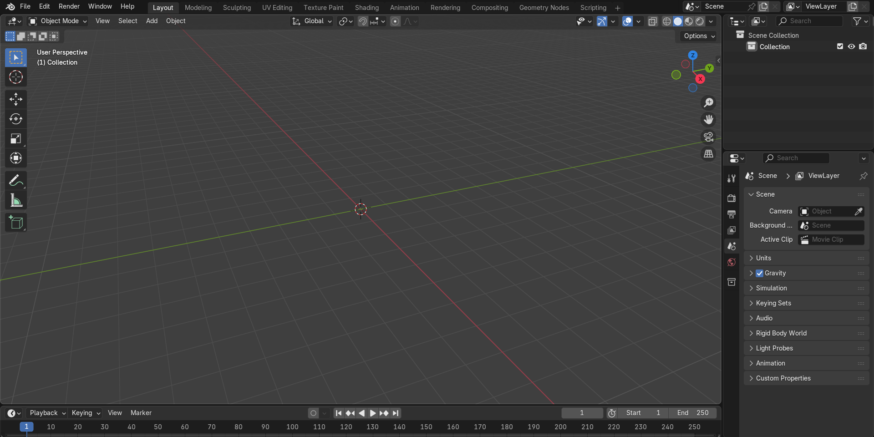
Task: Open Global transform orientation dropdown
Action: [312, 21]
